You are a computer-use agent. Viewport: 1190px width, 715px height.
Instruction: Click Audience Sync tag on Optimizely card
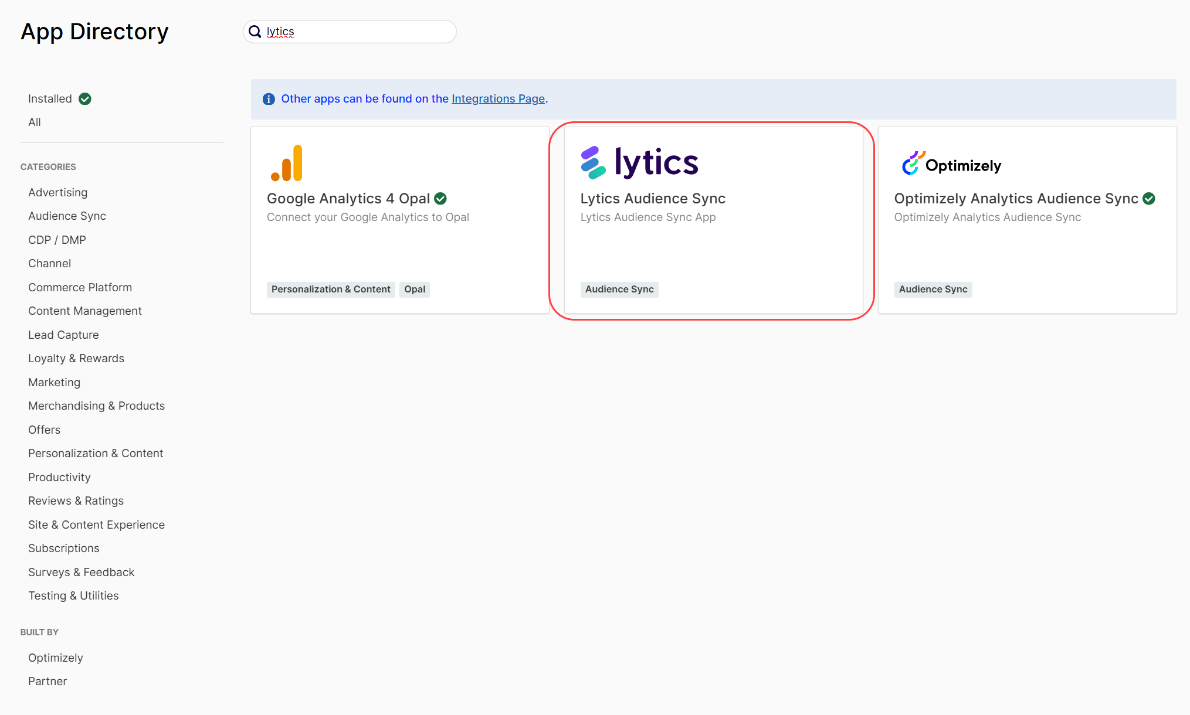coord(933,290)
